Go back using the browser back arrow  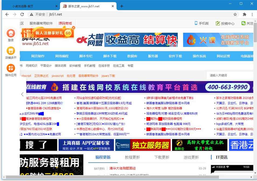click(x=7, y=15)
